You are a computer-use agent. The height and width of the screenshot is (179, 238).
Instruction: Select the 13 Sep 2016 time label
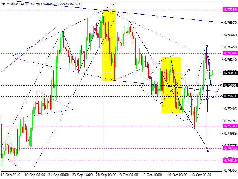click(11, 175)
